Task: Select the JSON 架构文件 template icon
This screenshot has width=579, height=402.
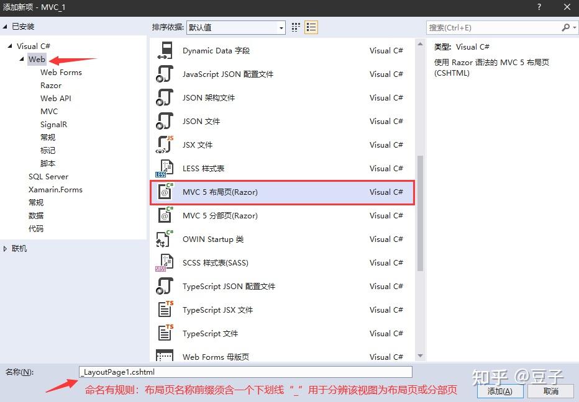Action: click(x=165, y=97)
